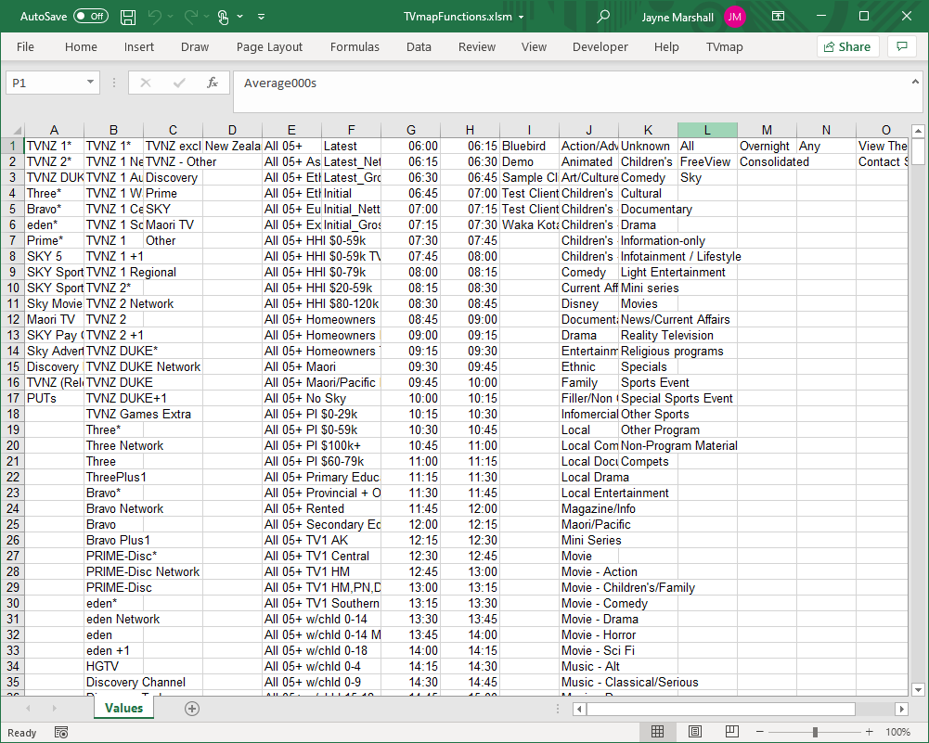Open the Insert ribbon tab
This screenshot has width=929, height=743.
(139, 46)
